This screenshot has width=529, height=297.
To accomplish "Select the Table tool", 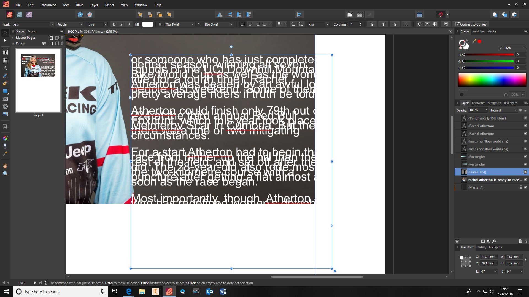I will pyautogui.click(x=5, y=60).
